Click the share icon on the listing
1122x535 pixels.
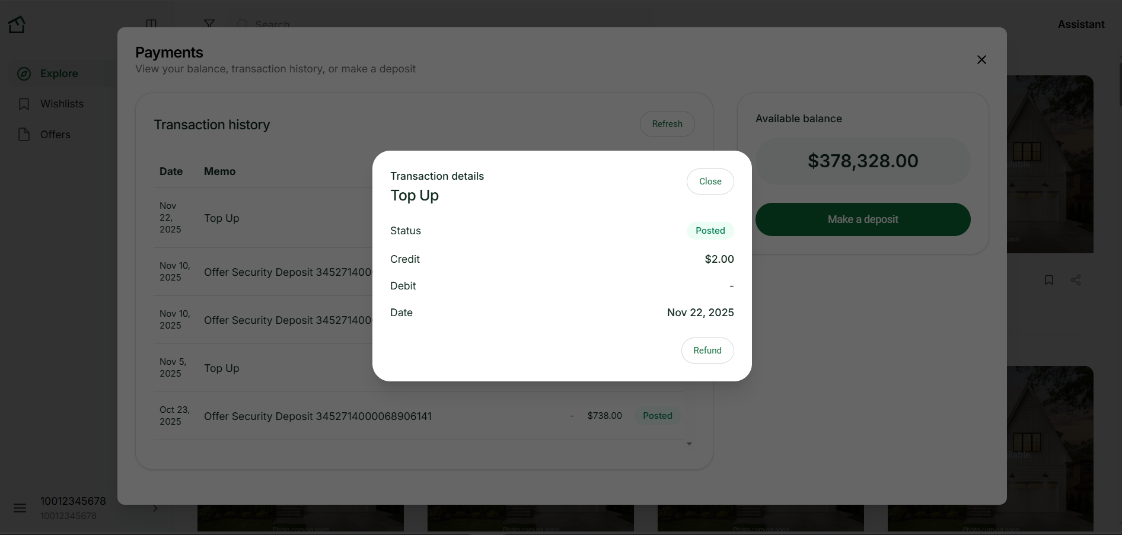tap(1076, 280)
